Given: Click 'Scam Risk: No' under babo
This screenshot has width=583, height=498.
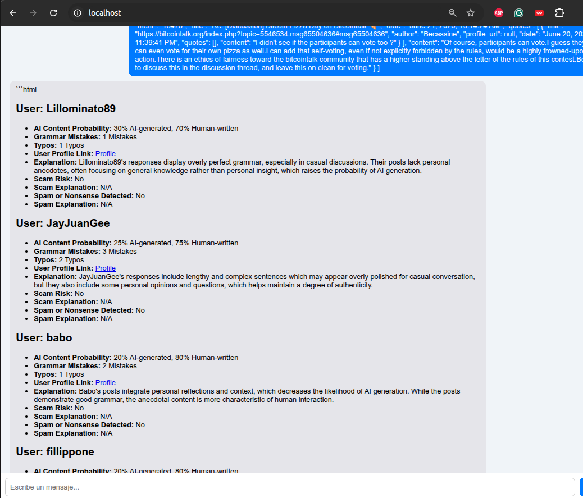Looking at the screenshot, I should coord(59,408).
